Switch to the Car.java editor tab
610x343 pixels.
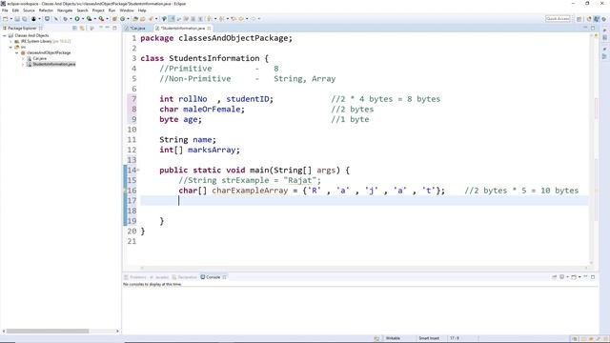coord(137,29)
